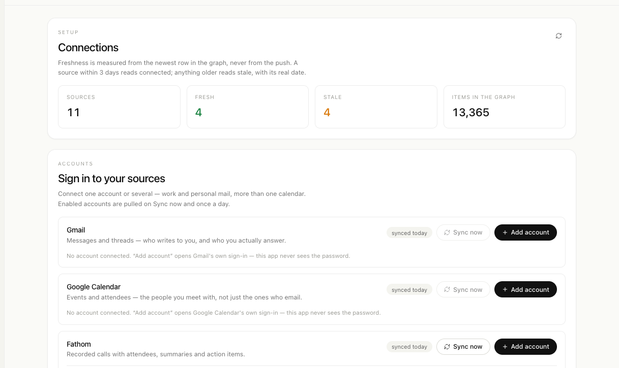Viewport: 619px width, 368px height.
Task: Click the 13,365 items value
Action: pos(471,113)
